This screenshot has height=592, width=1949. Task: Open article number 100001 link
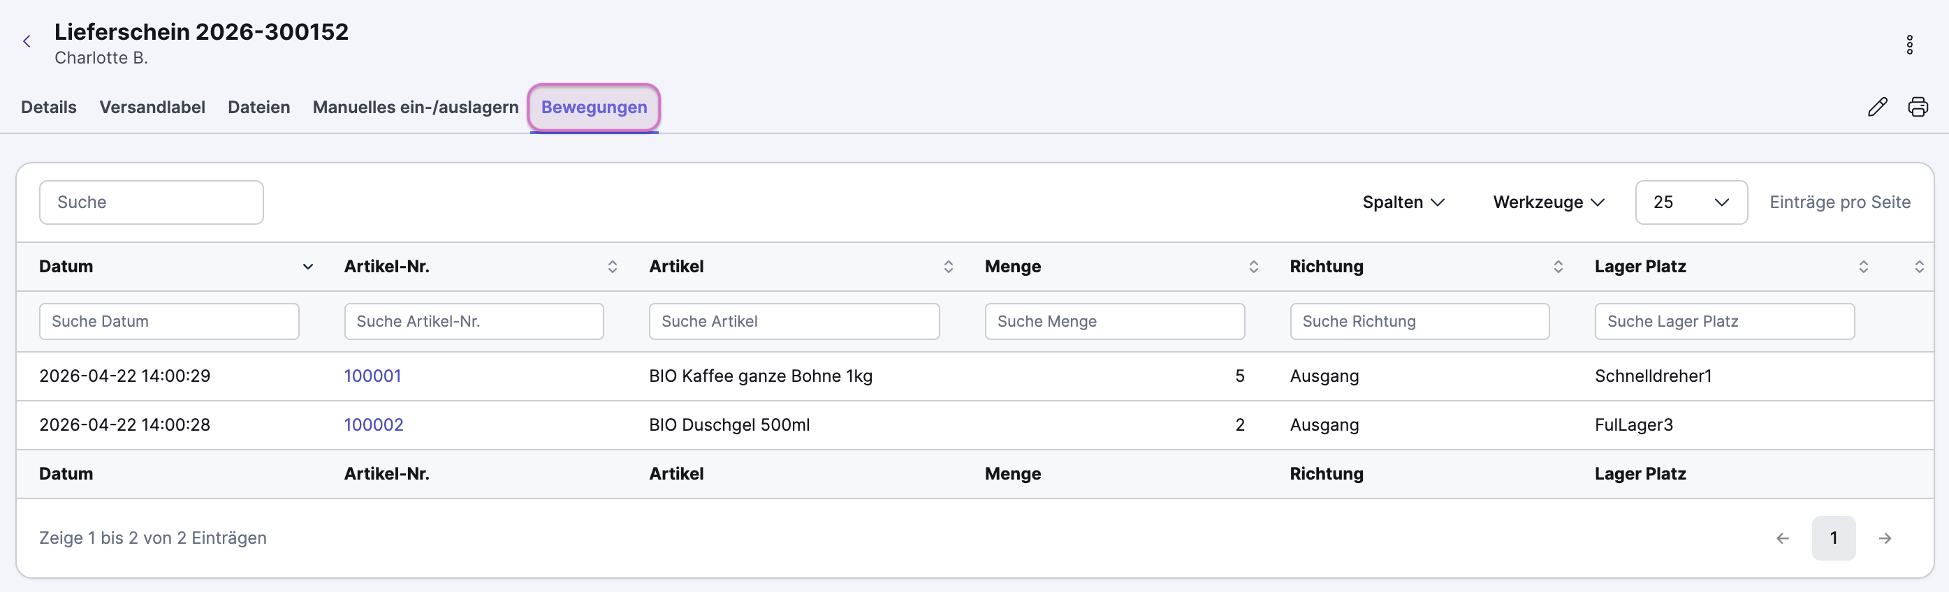[372, 376]
